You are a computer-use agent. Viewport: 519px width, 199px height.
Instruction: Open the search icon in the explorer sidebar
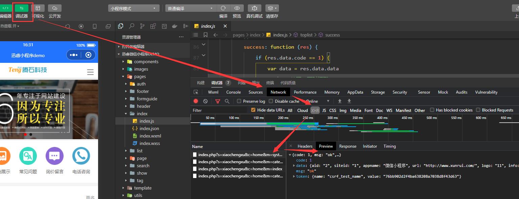coord(132,26)
